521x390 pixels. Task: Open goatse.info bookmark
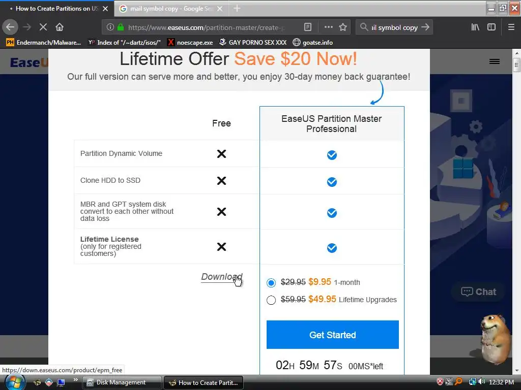click(x=313, y=43)
